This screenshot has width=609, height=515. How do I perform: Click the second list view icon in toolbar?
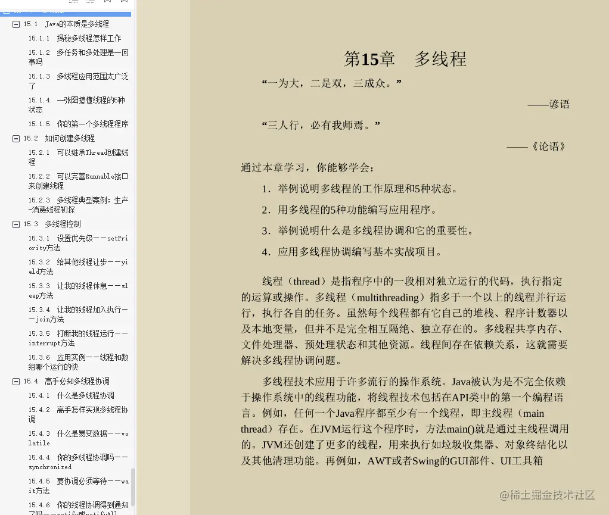90,2
